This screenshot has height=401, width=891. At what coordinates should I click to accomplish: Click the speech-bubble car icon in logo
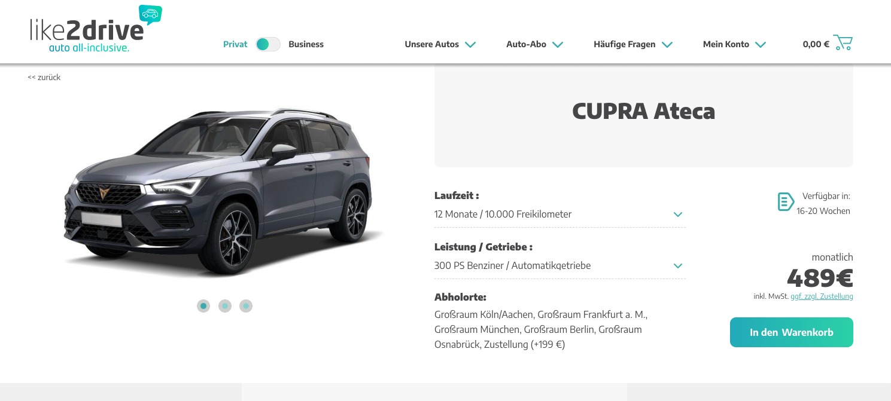[150, 14]
